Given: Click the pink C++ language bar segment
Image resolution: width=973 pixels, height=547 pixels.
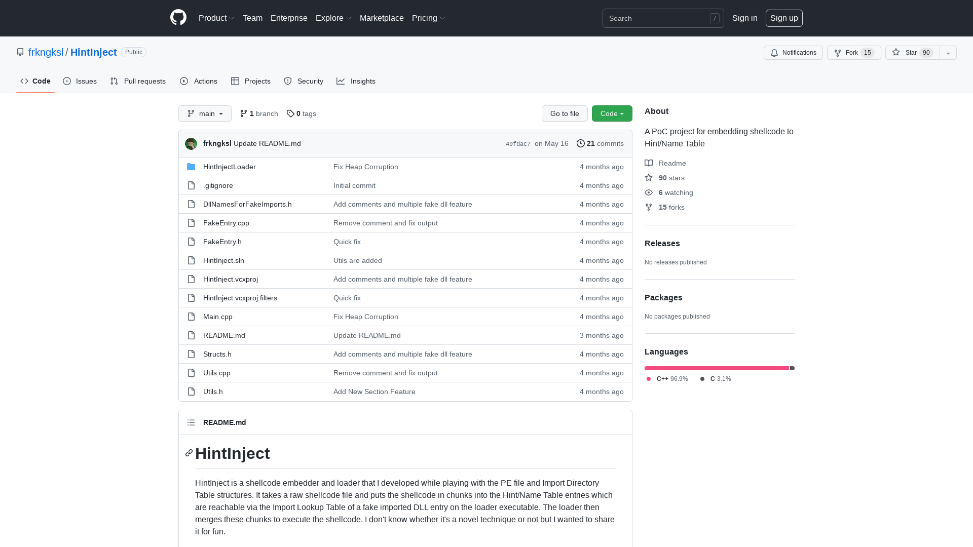Looking at the screenshot, I should click(x=717, y=368).
